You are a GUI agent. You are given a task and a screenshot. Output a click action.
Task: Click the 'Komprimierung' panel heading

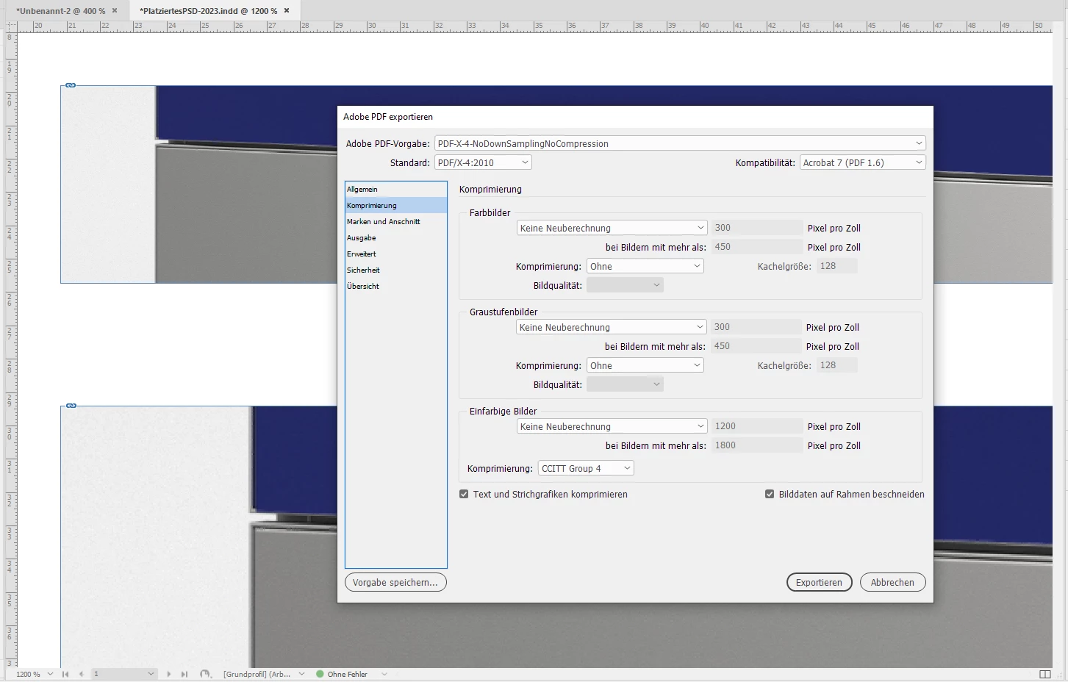coord(490,189)
